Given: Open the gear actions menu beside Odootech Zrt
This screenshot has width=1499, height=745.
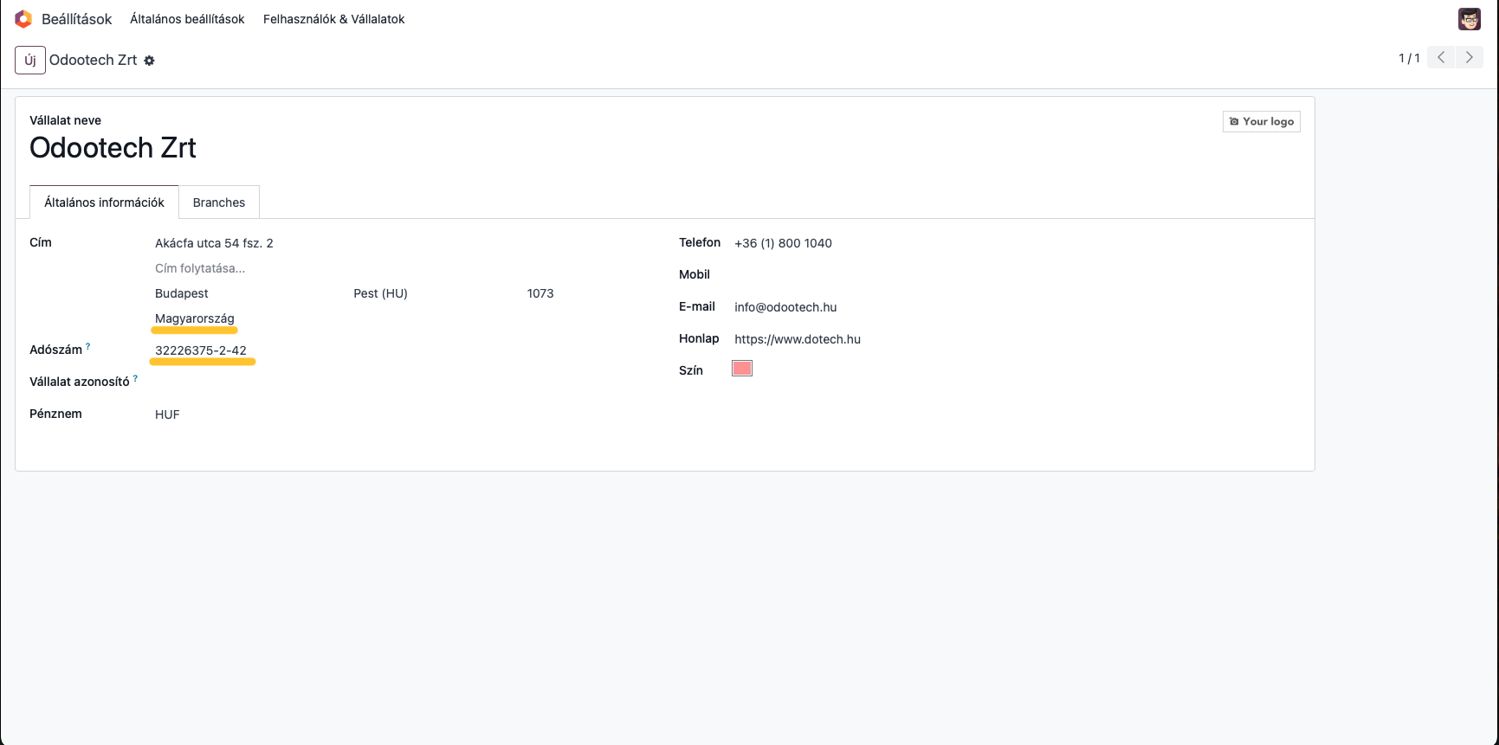Looking at the screenshot, I should [x=149, y=61].
